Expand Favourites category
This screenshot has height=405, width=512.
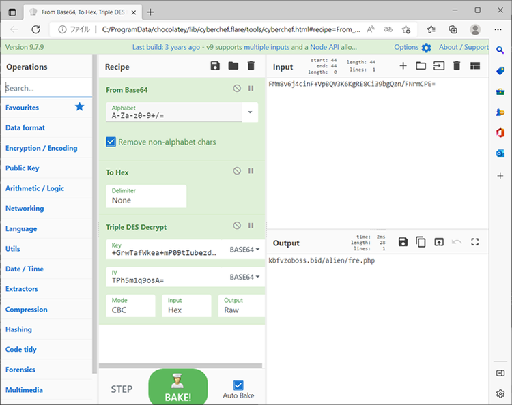46,107
